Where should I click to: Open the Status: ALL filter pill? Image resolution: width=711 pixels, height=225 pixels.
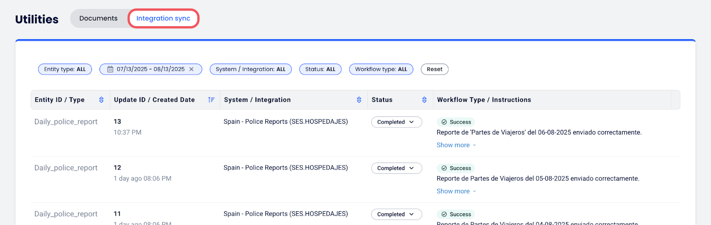coord(320,69)
